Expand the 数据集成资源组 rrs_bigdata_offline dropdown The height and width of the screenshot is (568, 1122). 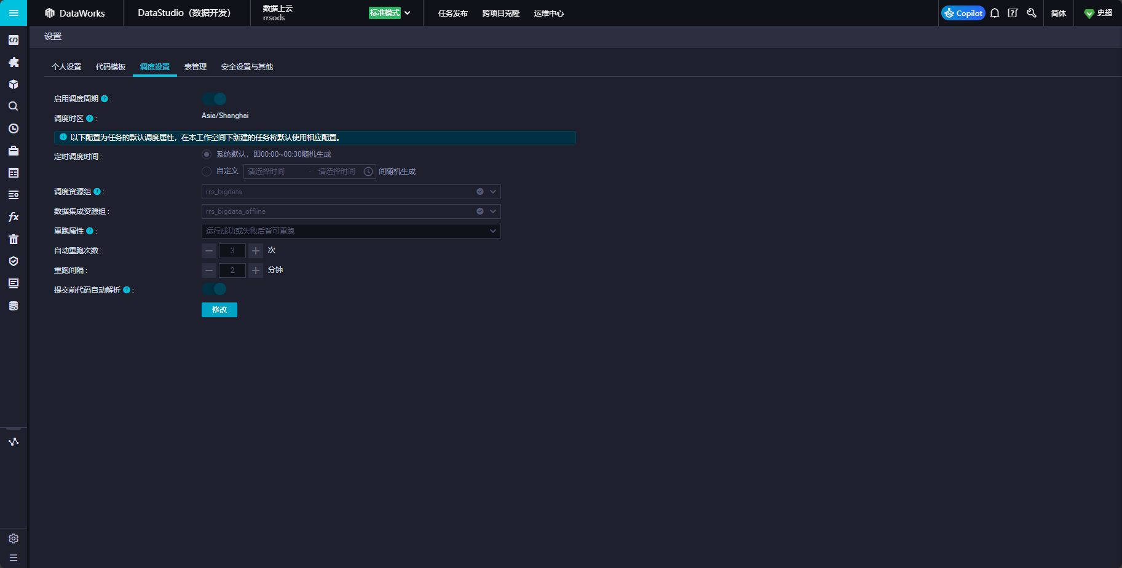493,211
